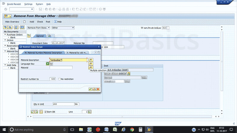Open multiple selection for Material description
This screenshot has height=133, width=237.
(91, 60)
